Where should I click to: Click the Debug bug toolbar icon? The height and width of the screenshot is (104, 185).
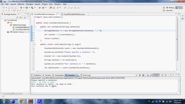tap(21, 8)
